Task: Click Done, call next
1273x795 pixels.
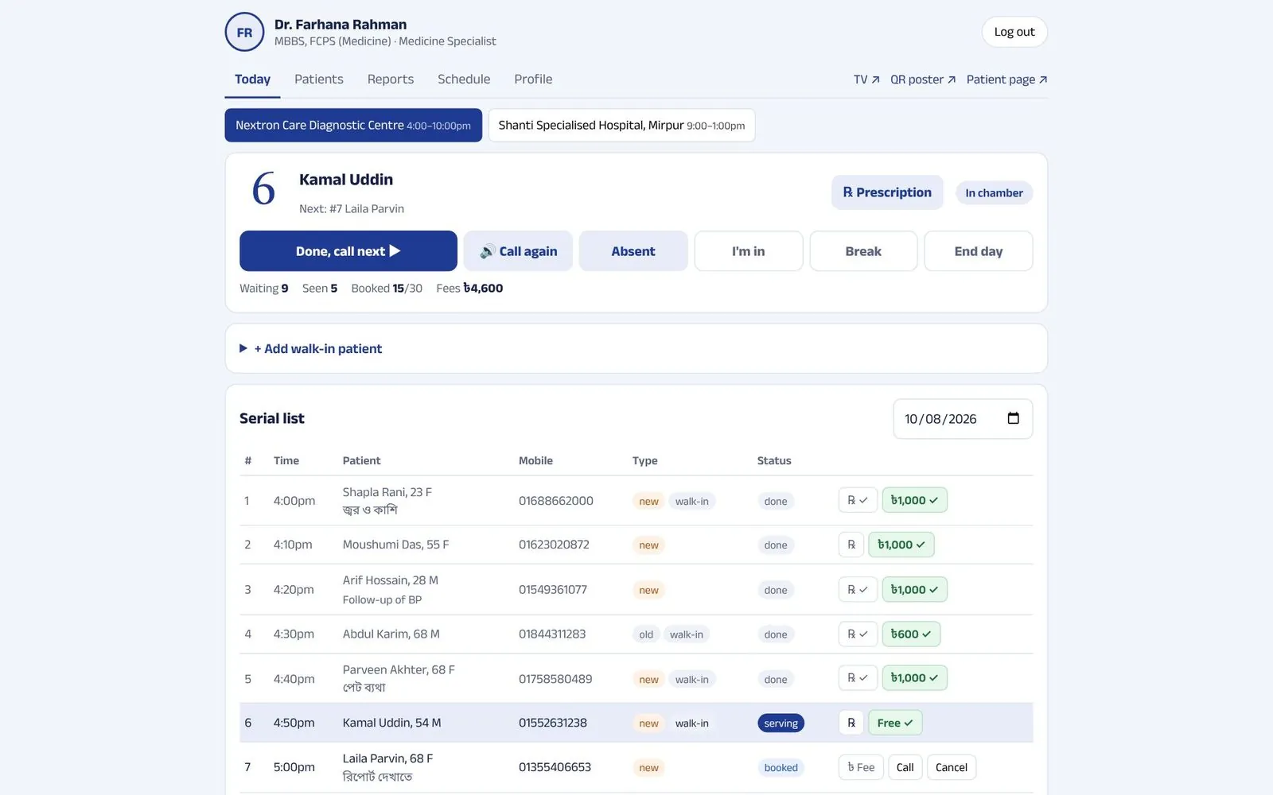Action: [x=348, y=251]
